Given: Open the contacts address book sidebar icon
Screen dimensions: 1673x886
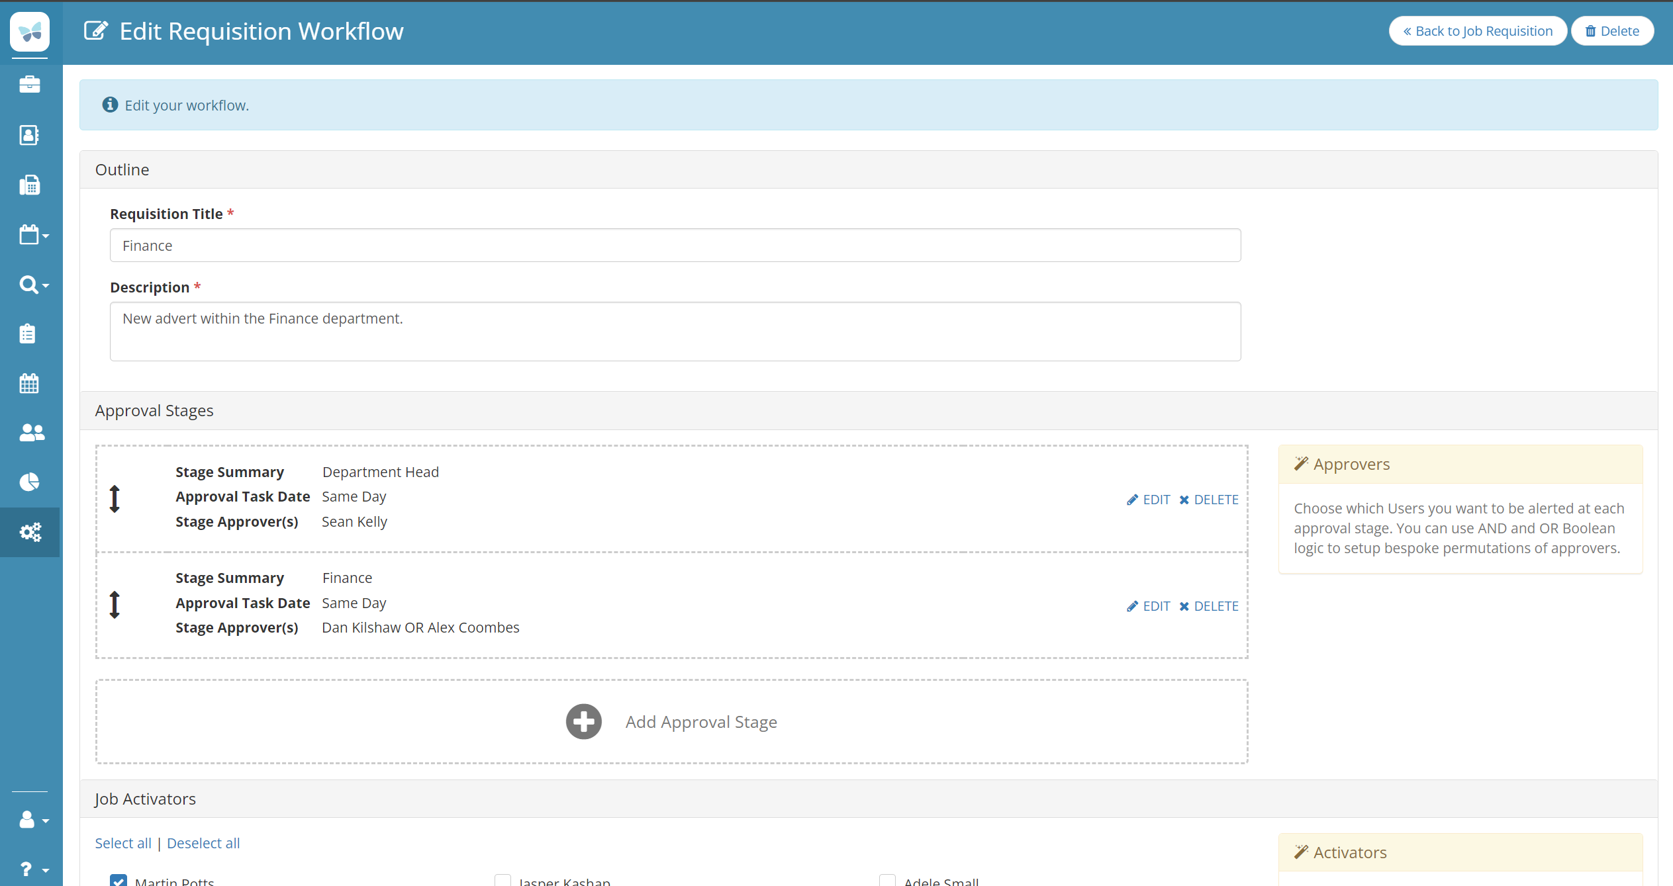Looking at the screenshot, I should pyautogui.click(x=30, y=135).
